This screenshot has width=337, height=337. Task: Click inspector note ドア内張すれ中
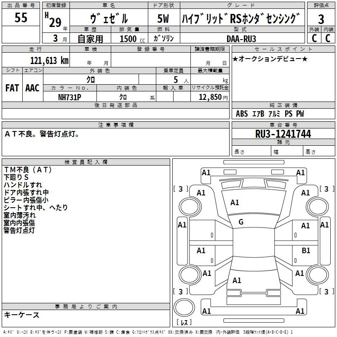pyautogui.click(x=26, y=192)
